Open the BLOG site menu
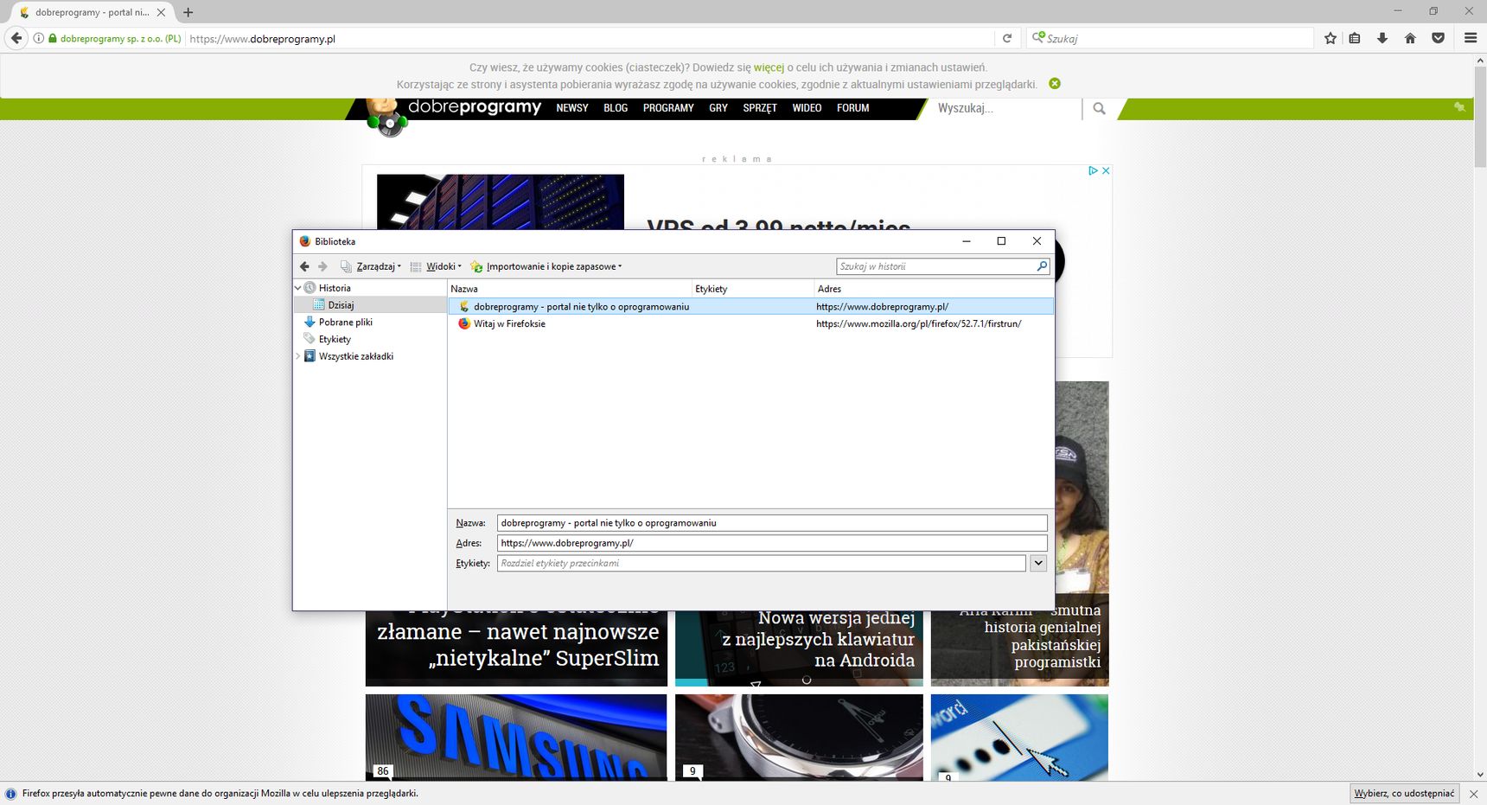Viewport: 1487px width, 805px height. (616, 108)
